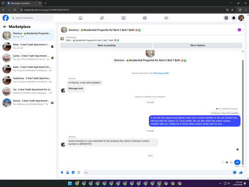Click Sheriece's Good morning message bubble
Image resolution: width=249 pixels, height=187 pixels.
113,143
